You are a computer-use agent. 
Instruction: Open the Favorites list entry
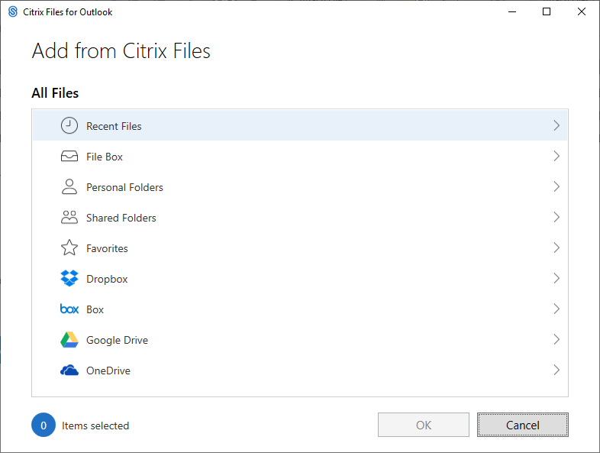(107, 248)
